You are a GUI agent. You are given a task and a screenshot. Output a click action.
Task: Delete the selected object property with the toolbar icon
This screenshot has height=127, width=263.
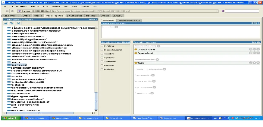tap(18, 23)
